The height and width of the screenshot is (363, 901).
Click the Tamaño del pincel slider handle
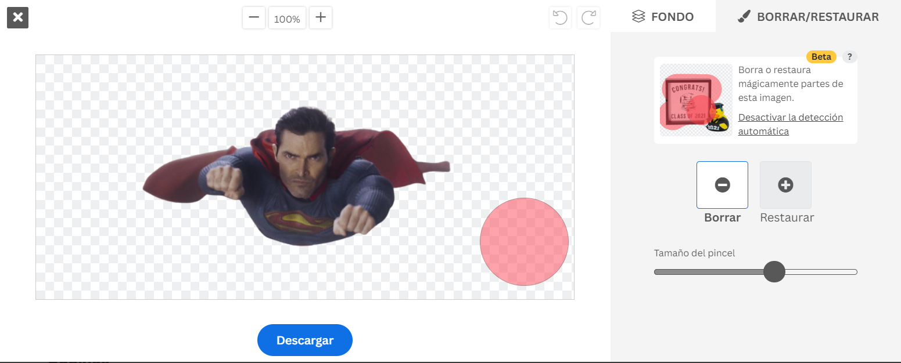(774, 271)
